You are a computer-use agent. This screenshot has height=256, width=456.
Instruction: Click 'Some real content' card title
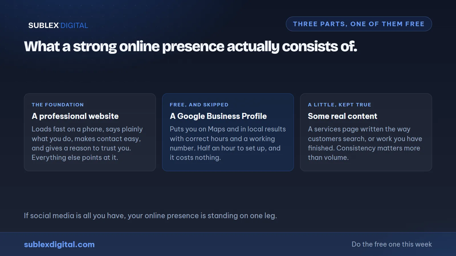click(x=343, y=116)
